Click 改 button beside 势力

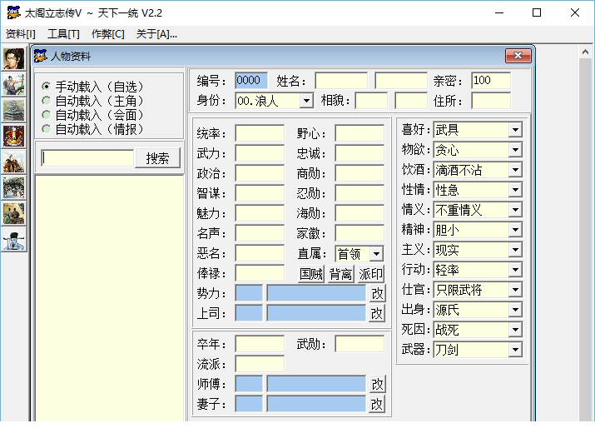click(x=377, y=293)
